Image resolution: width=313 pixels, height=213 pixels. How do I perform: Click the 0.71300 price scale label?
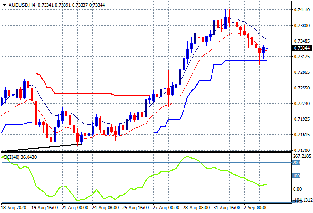(x=302, y=150)
